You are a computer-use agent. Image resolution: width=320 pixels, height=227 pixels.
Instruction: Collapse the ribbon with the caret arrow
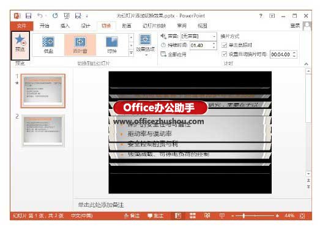306,64
